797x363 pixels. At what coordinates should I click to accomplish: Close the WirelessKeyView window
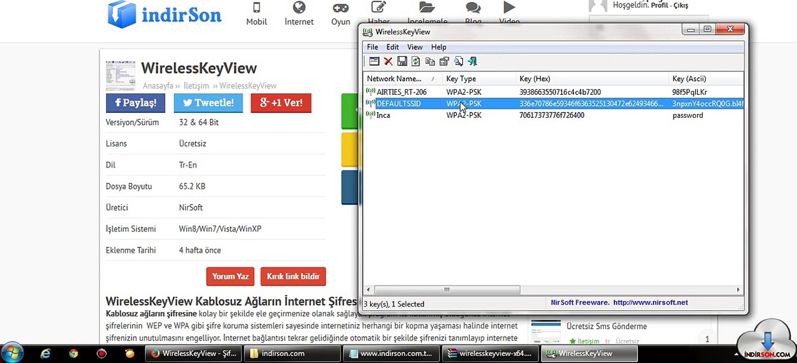730,30
